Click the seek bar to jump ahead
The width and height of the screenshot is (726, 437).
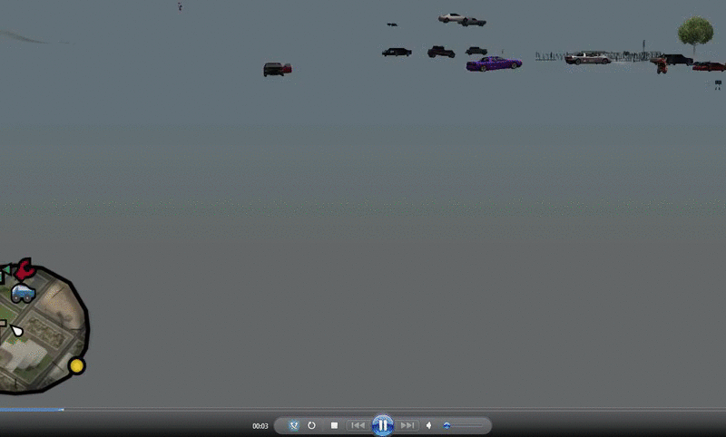[x=363, y=410]
